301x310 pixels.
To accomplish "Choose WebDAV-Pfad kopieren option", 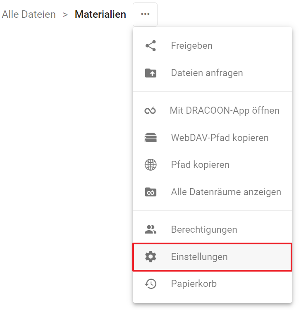I will 213,138.
